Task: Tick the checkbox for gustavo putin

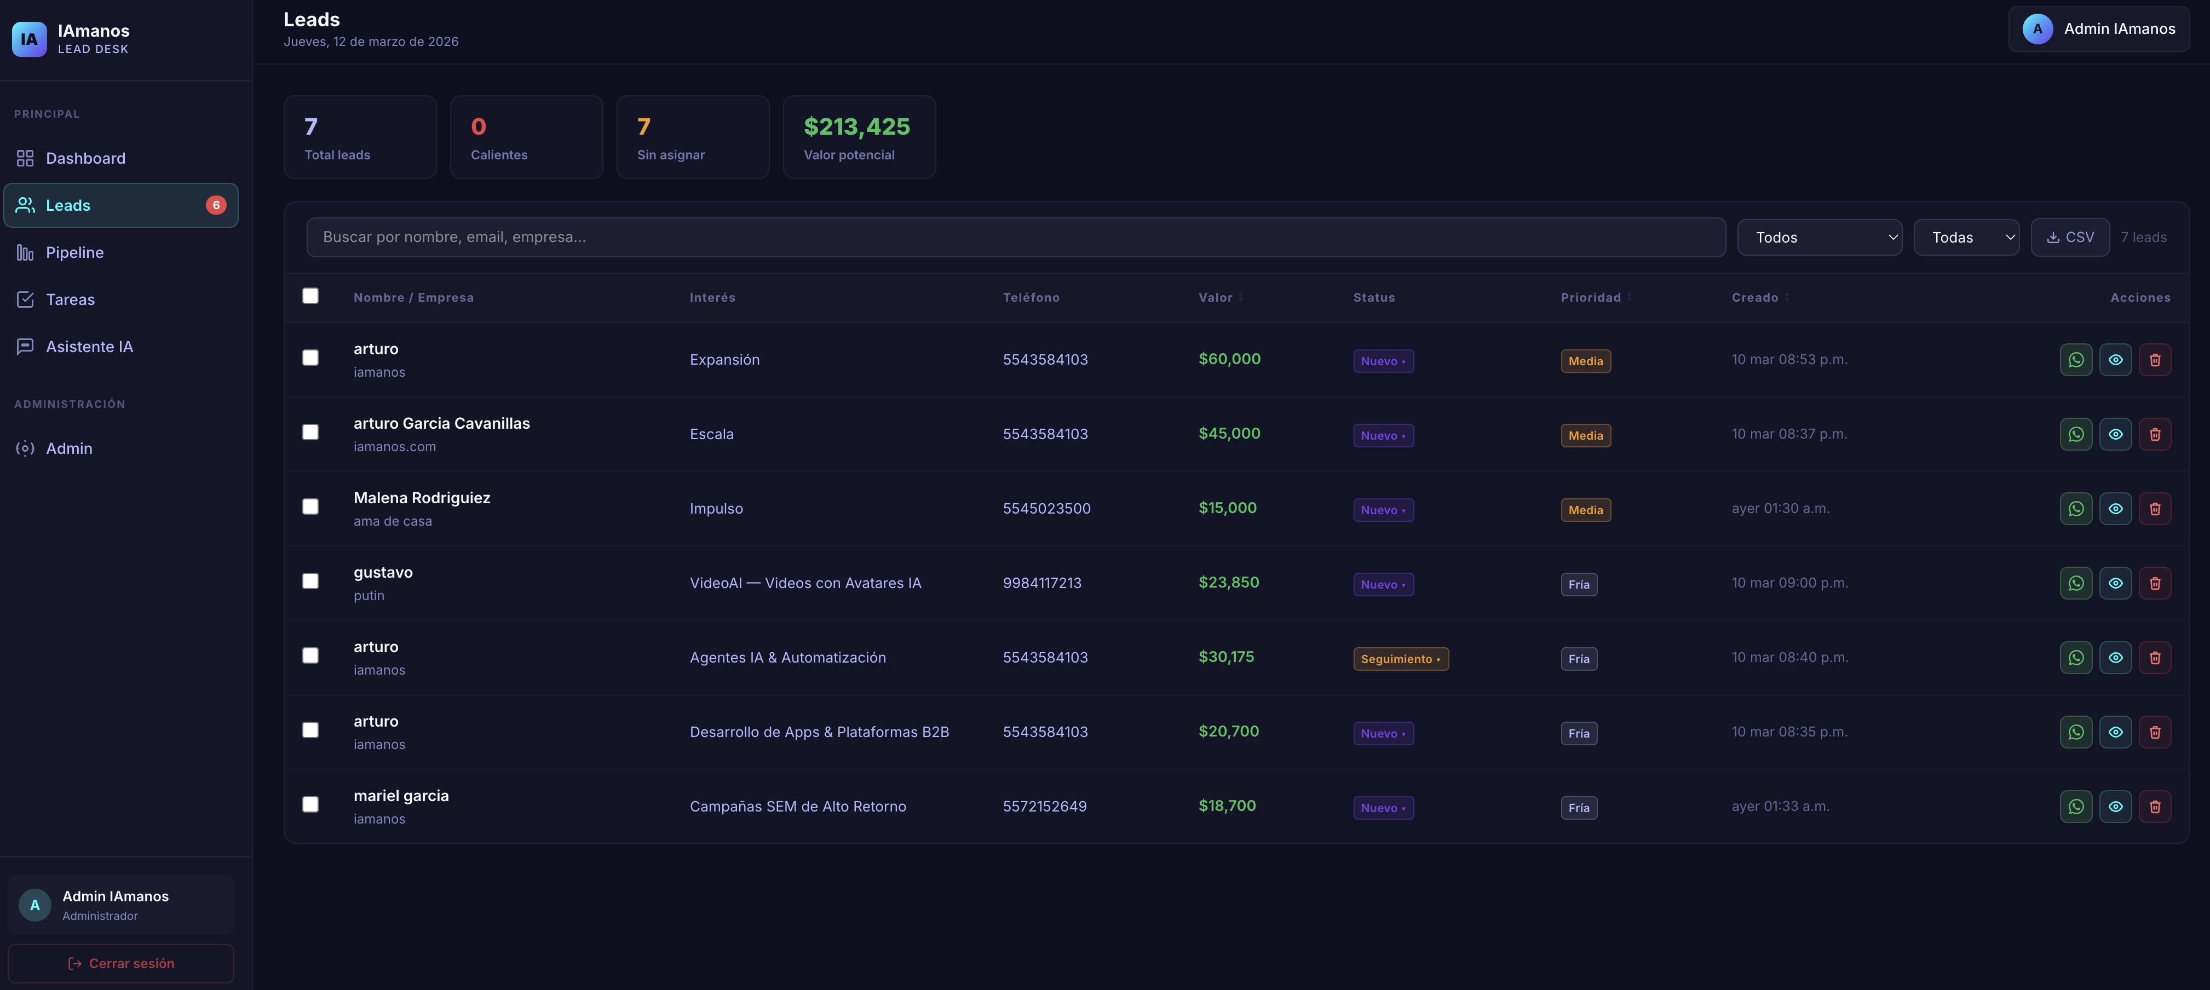Action: (310, 581)
